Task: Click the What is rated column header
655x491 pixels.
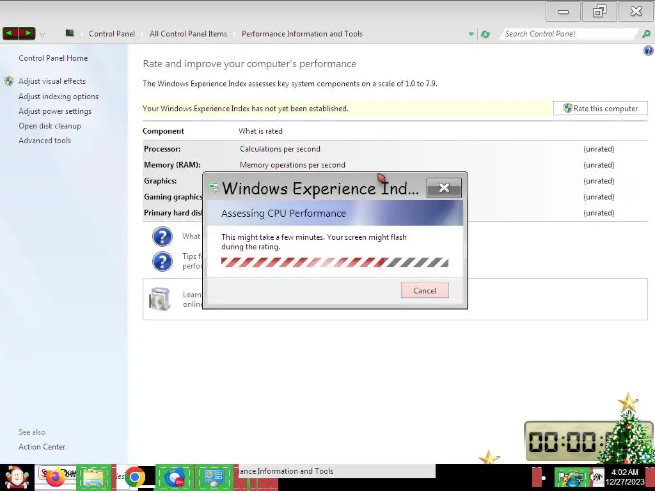Action: pyautogui.click(x=260, y=131)
